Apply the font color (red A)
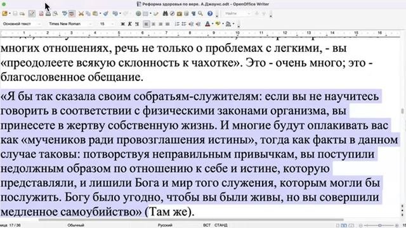The image size is (406, 228). pyautogui.click(x=207, y=24)
